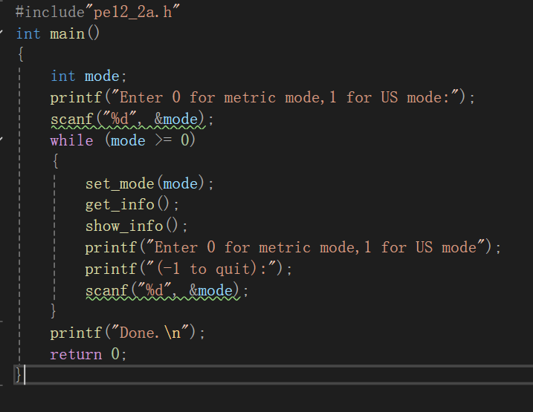
Task: Click the opening brace under the while statement
Action: pyautogui.click(x=56, y=161)
